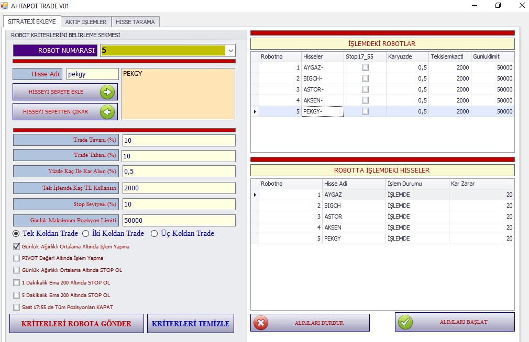This screenshot has height=342, width=529.
Task: Enable Günlük Ağırlıklı Ortalama Altında STOP OL
Action: click(x=17, y=270)
